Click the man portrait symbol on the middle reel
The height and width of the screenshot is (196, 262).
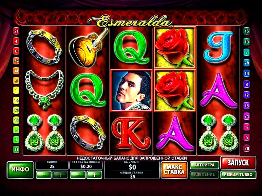pos(132,90)
